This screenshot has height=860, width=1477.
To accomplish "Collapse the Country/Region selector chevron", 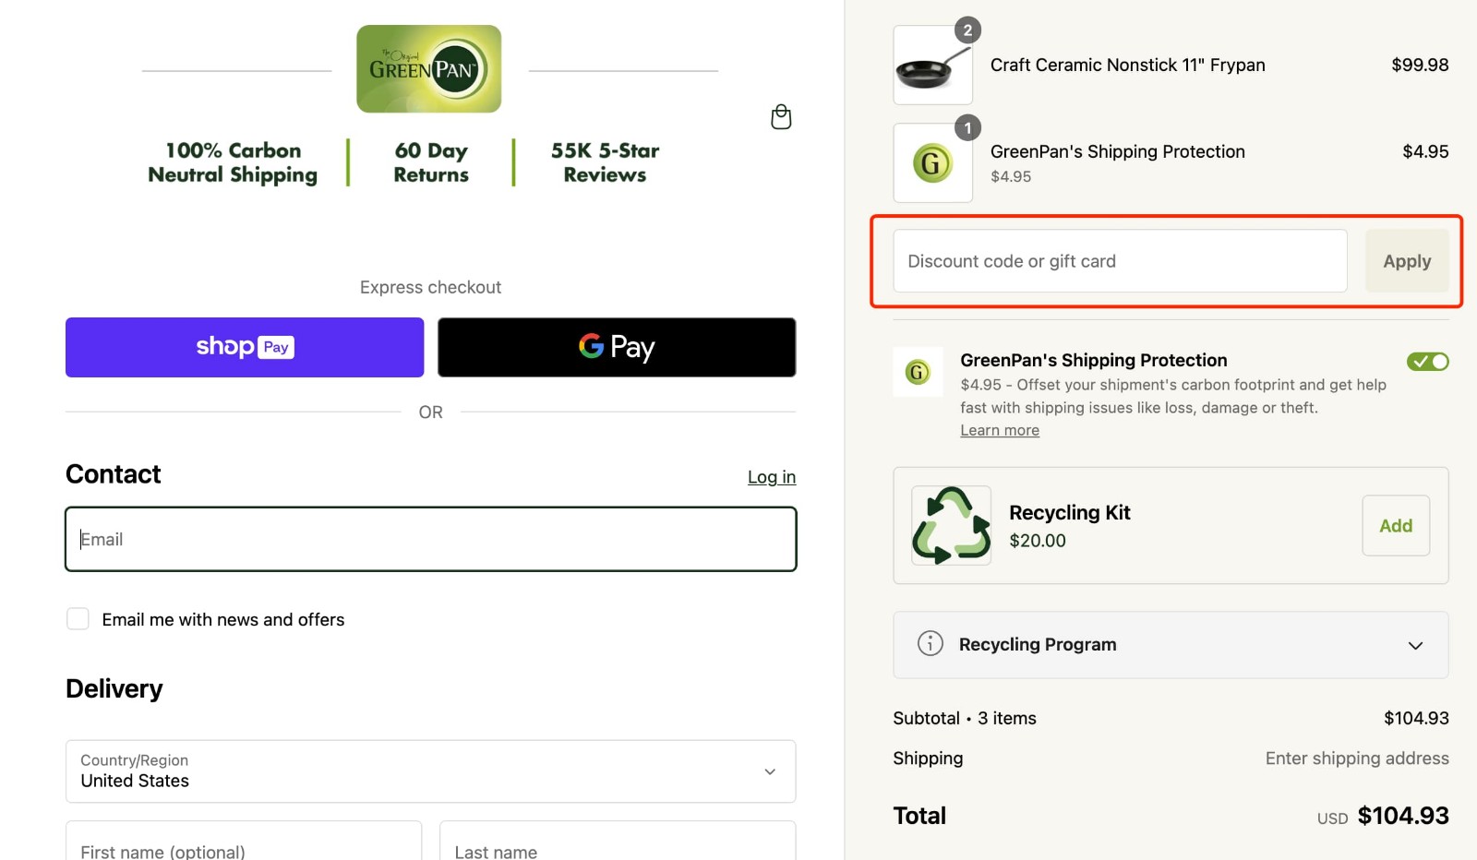I will pyautogui.click(x=768, y=771).
